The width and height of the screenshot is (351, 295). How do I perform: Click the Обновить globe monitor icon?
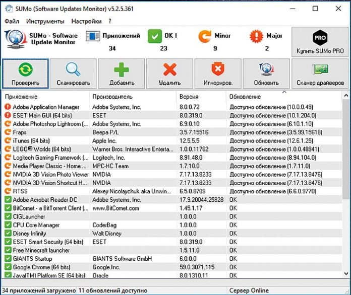(x=266, y=69)
